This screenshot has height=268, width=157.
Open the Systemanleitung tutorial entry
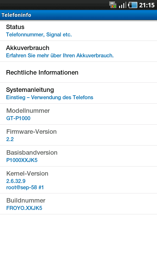point(78,93)
